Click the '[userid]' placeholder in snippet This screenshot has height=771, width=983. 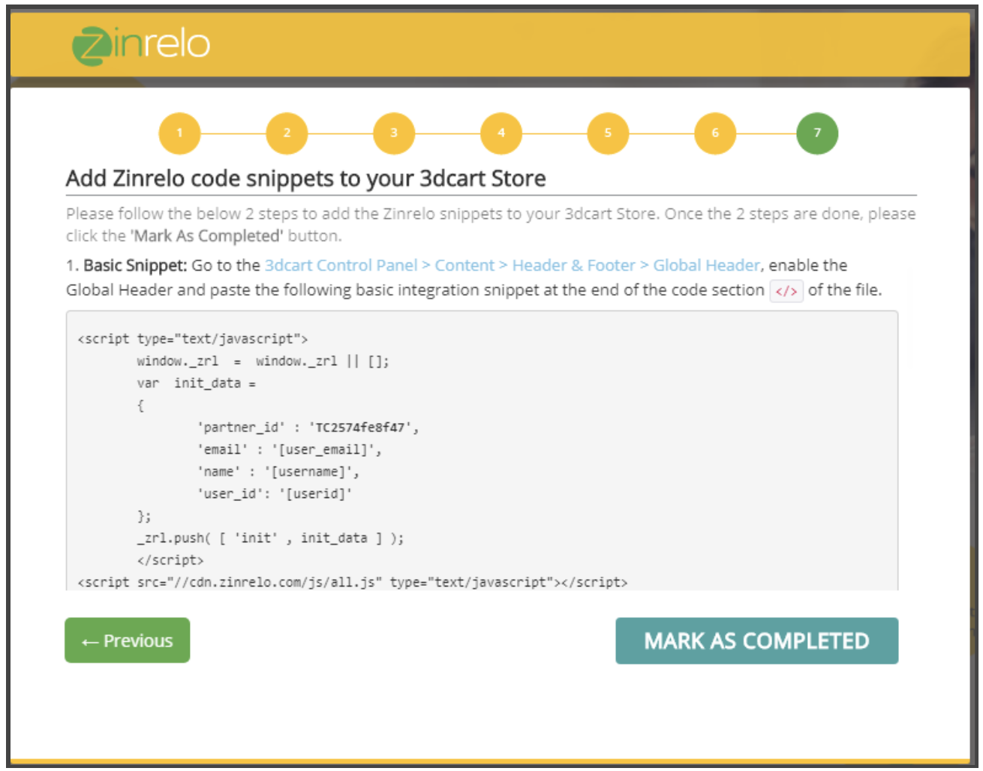pos(315,494)
